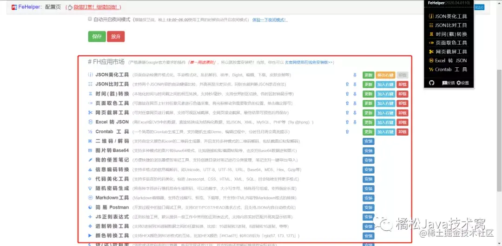Install the JS正则表达式 tool
Viewport: 502px width, 246px height.
pos(368,217)
